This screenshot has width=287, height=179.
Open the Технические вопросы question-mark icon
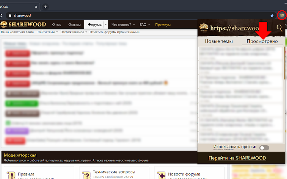[x=86, y=175]
